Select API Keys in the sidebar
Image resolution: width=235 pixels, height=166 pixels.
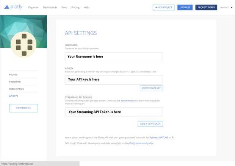tap(14, 96)
